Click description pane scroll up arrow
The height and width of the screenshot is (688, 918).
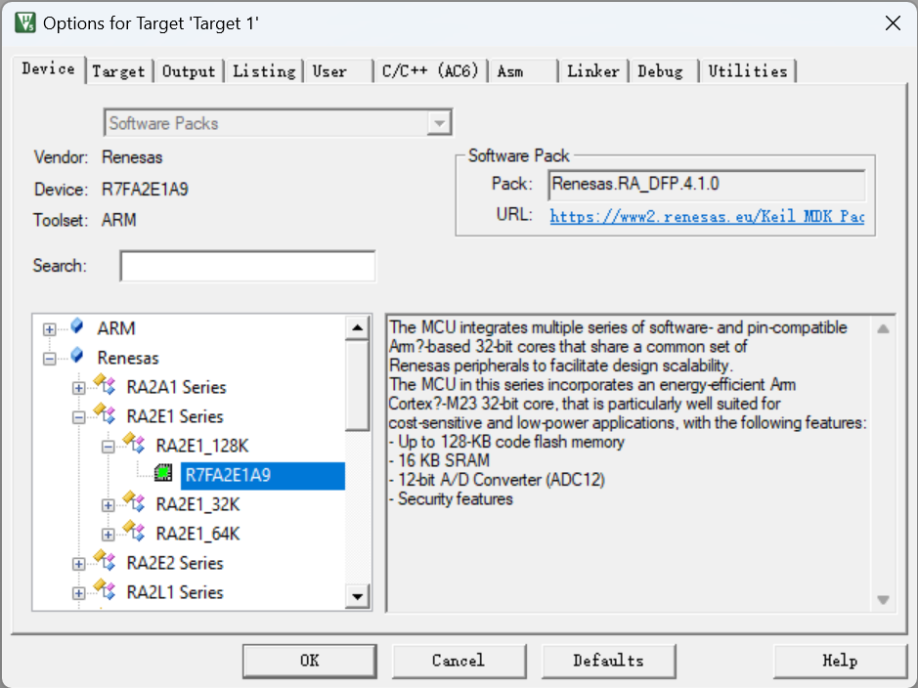883,328
